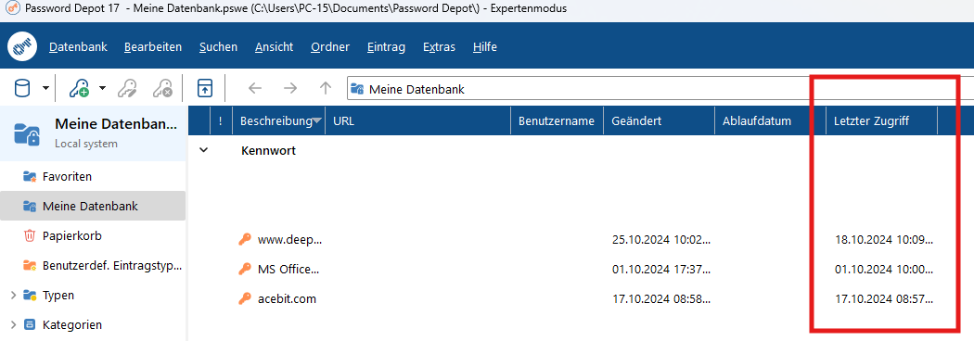Click the edit entry key icon

tap(127, 89)
